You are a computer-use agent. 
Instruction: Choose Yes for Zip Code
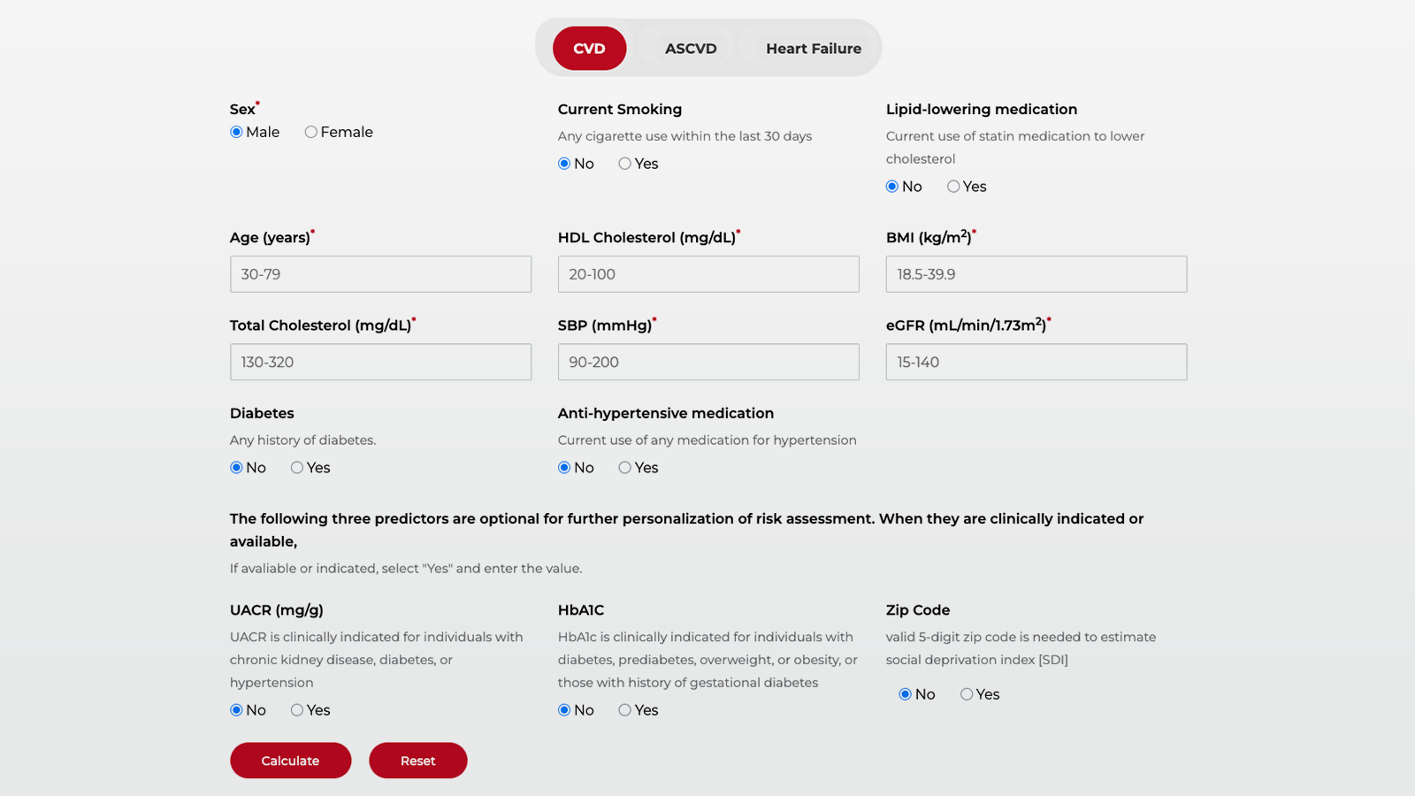coord(967,694)
